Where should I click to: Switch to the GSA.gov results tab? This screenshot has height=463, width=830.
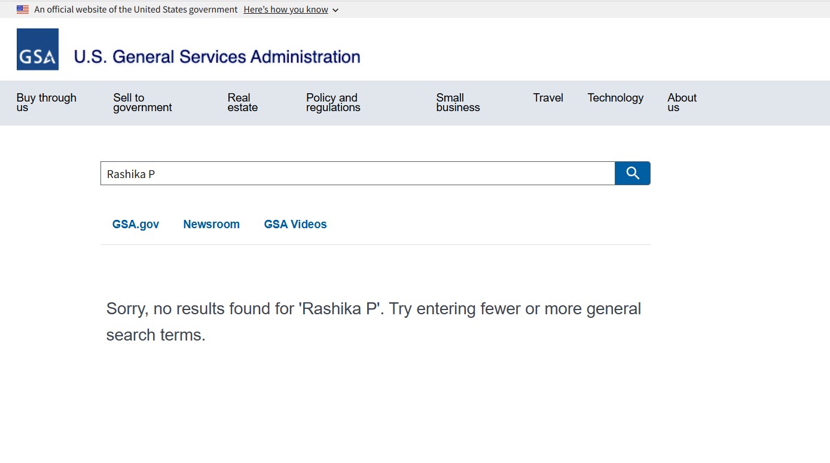tap(136, 225)
